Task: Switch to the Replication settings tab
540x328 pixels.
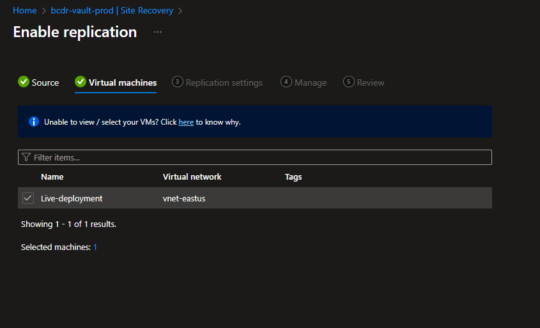Action: pyautogui.click(x=224, y=82)
